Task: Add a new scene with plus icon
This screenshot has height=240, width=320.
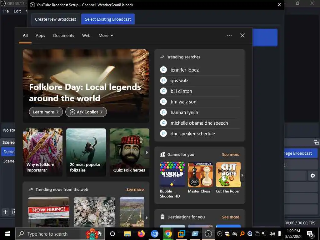Action: coord(5,212)
